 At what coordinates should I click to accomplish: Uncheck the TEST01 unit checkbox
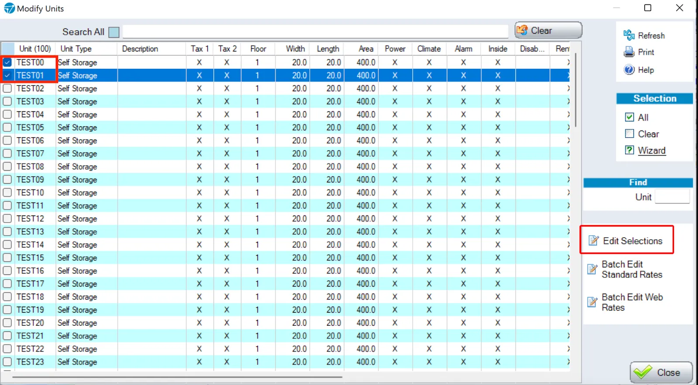click(x=7, y=75)
